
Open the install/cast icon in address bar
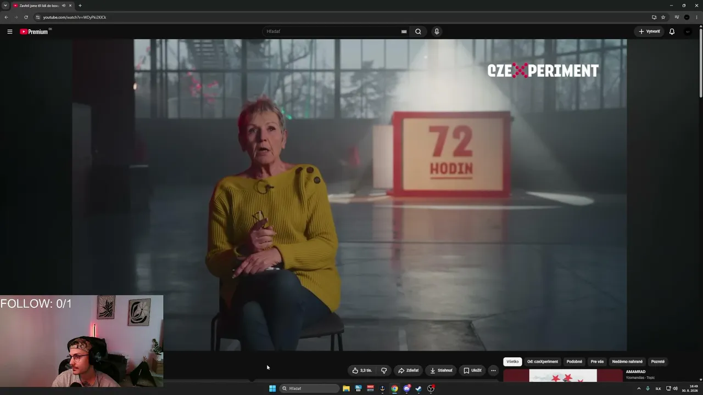tap(654, 17)
